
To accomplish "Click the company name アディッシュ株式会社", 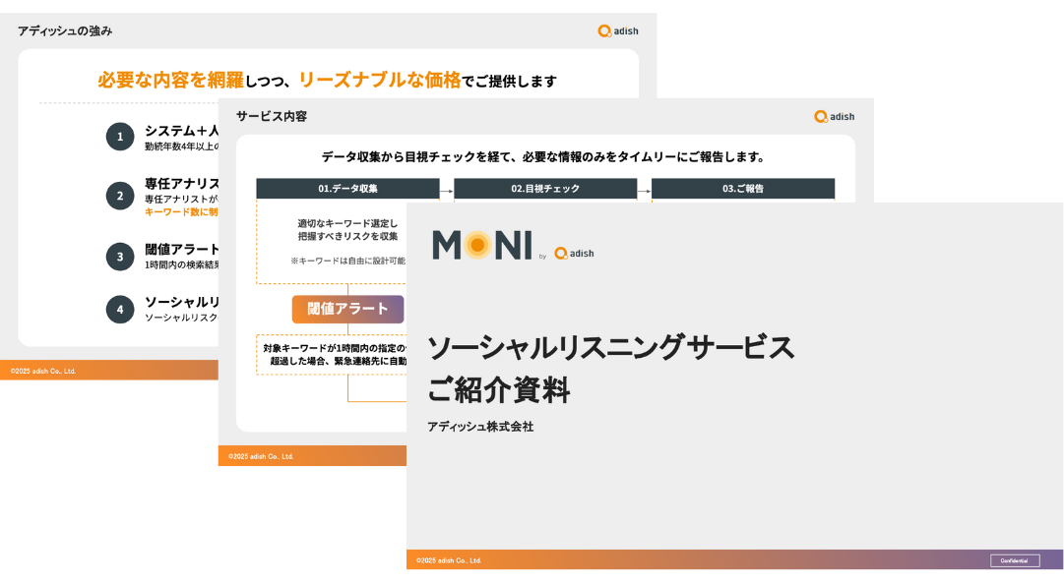I will click(x=480, y=427).
